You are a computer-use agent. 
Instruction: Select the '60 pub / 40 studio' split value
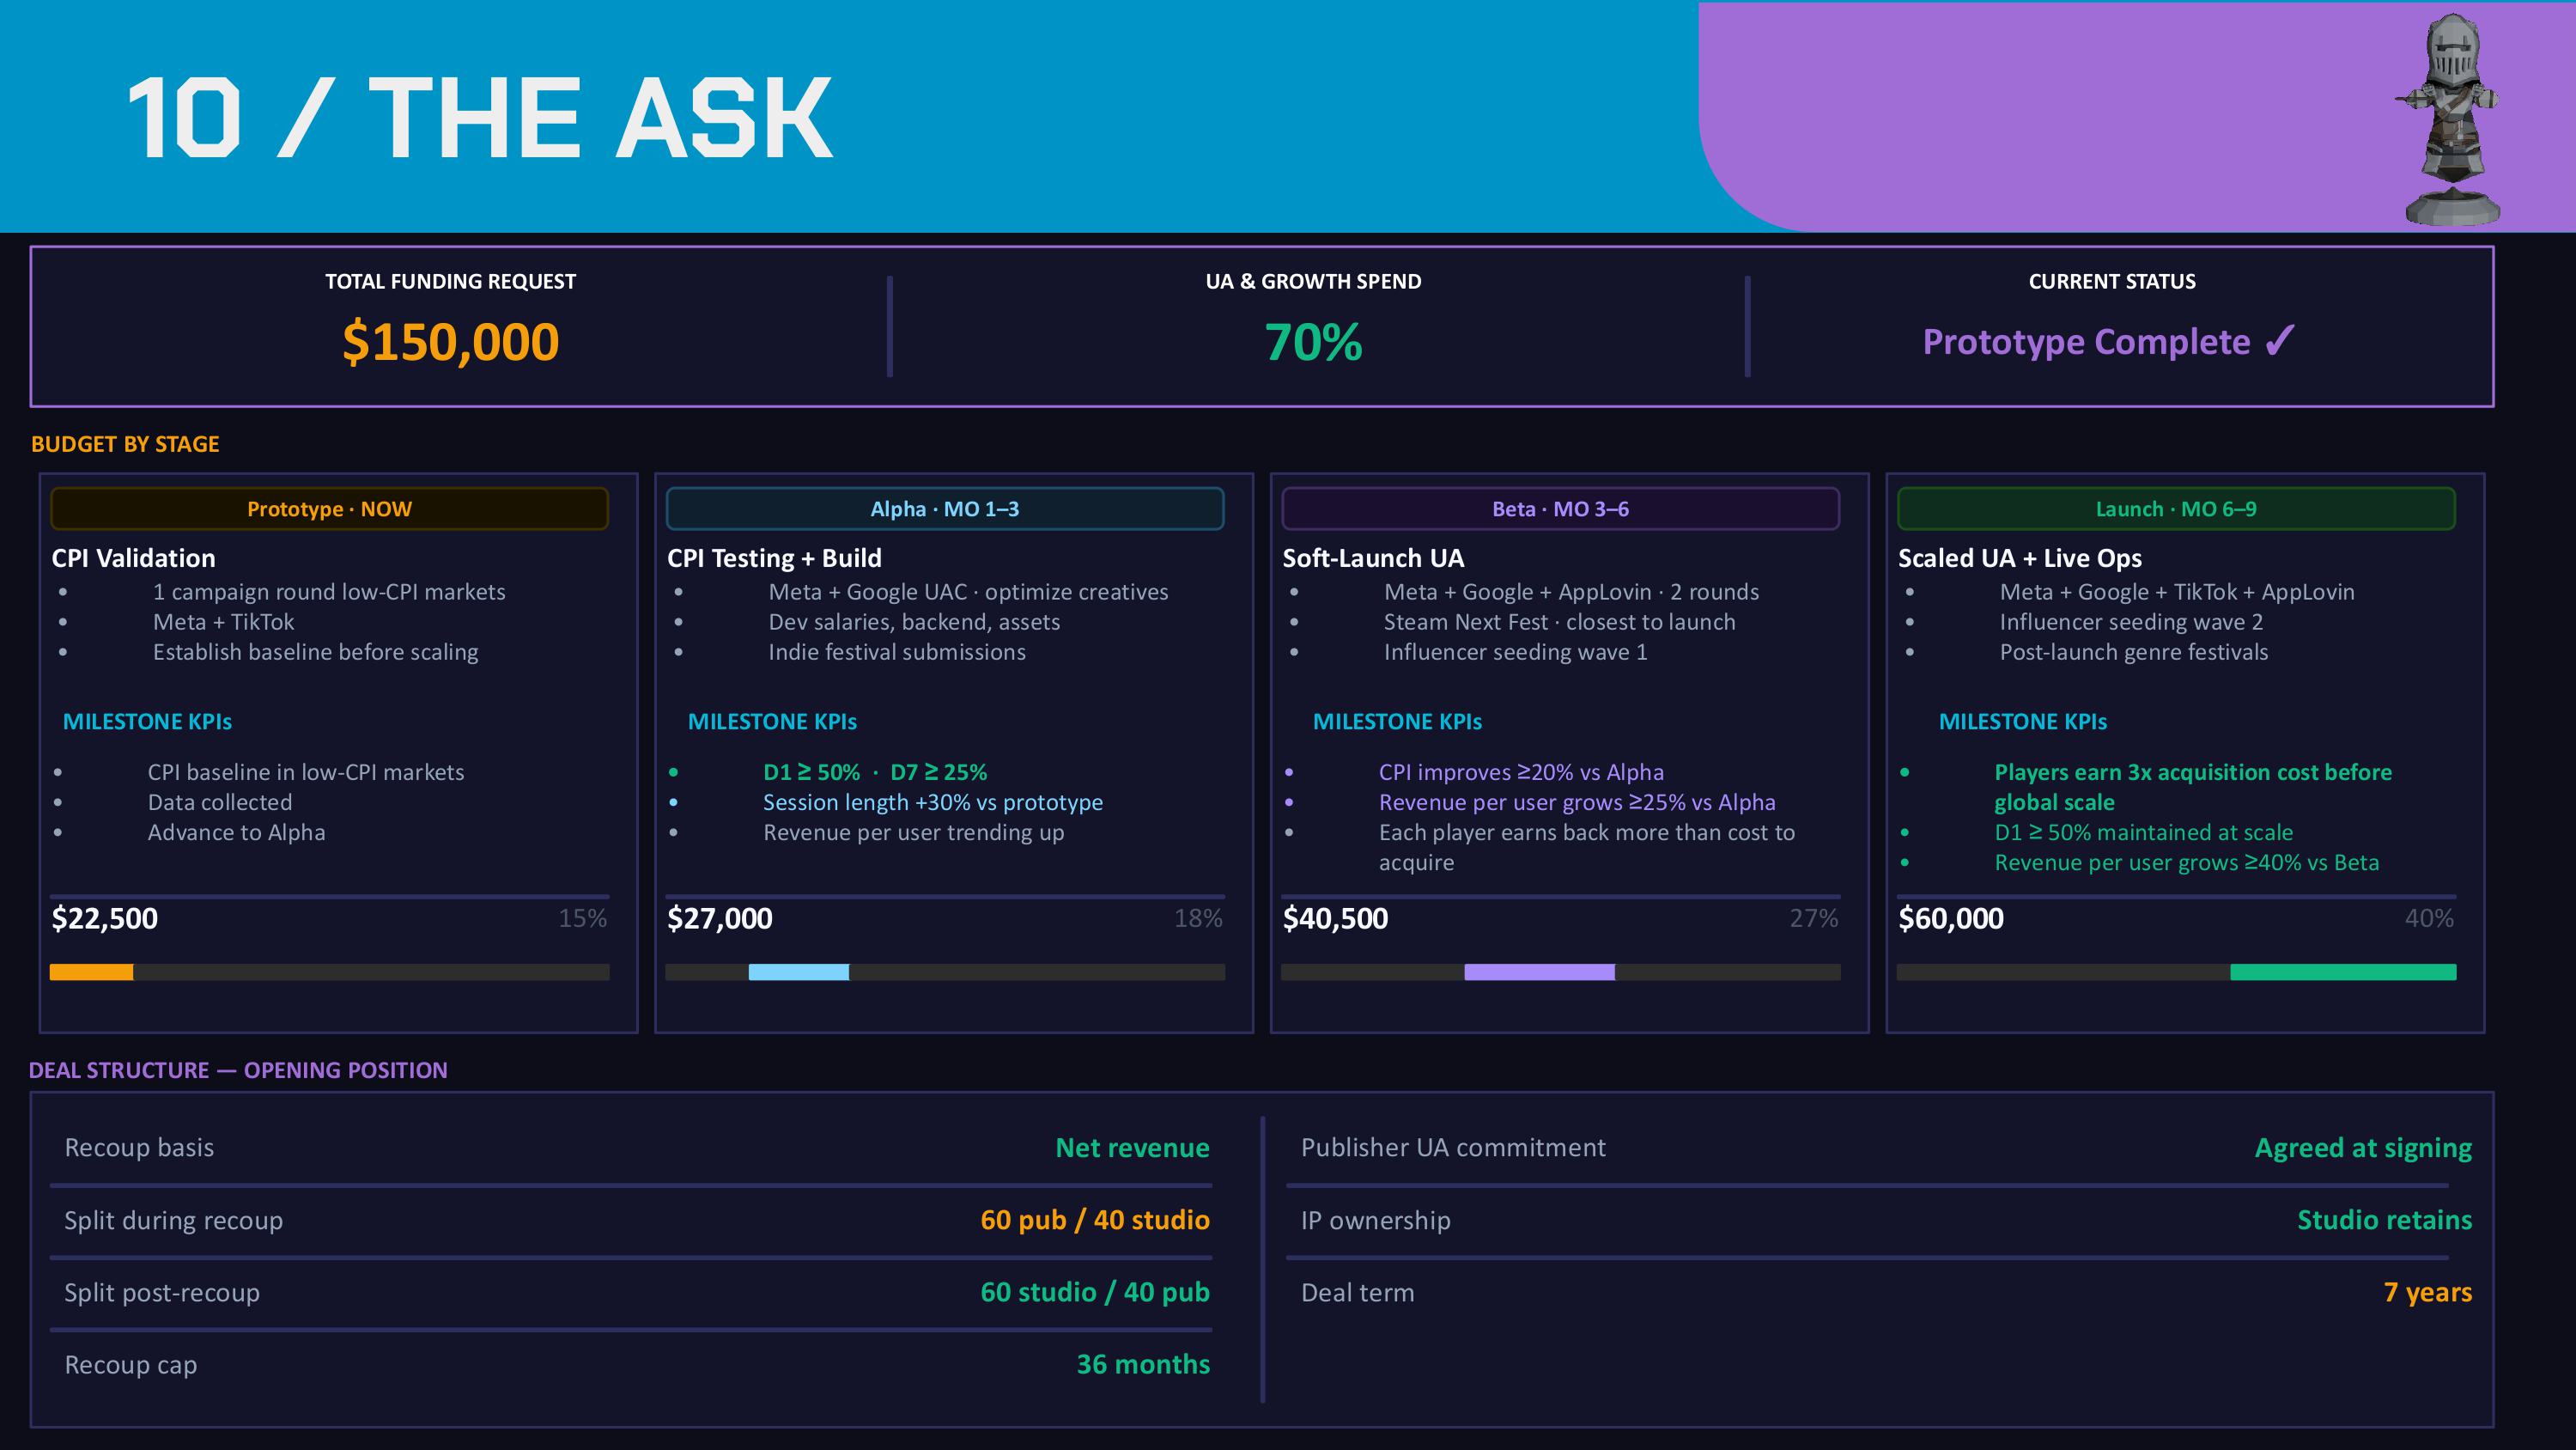click(x=1094, y=1220)
